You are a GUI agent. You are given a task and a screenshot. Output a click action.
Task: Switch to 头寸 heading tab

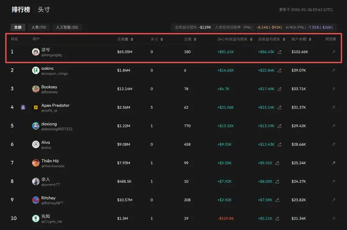pyautogui.click(x=44, y=10)
